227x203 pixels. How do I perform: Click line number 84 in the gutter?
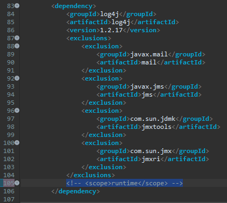11,14
